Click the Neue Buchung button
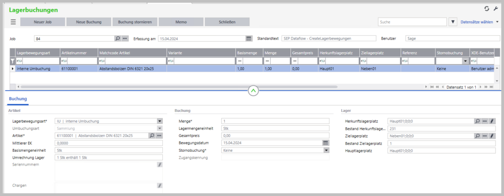The image size is (504, 196). click(89, 22)
